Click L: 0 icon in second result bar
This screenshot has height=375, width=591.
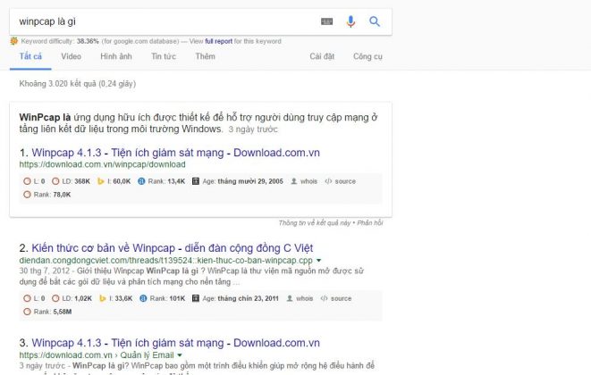(27, 298)
